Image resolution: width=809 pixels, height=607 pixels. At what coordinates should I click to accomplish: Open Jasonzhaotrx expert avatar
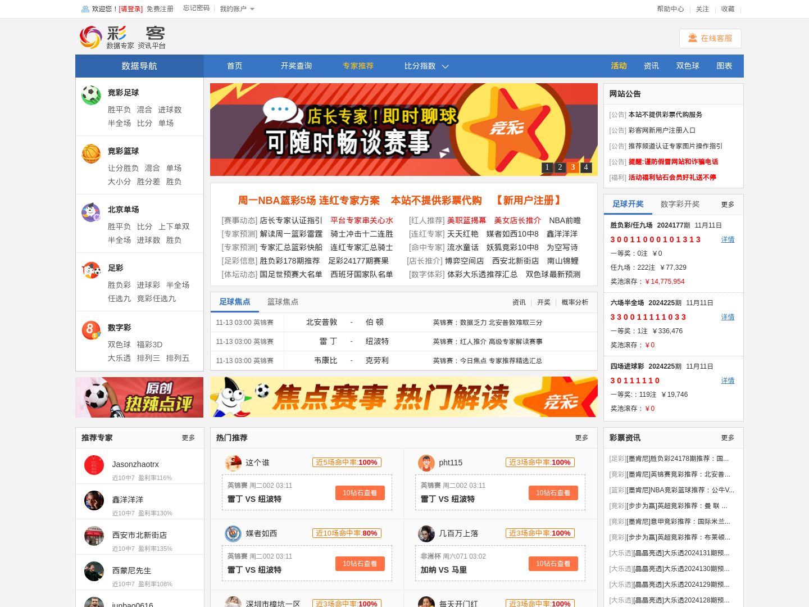click(x=94, y=465)
